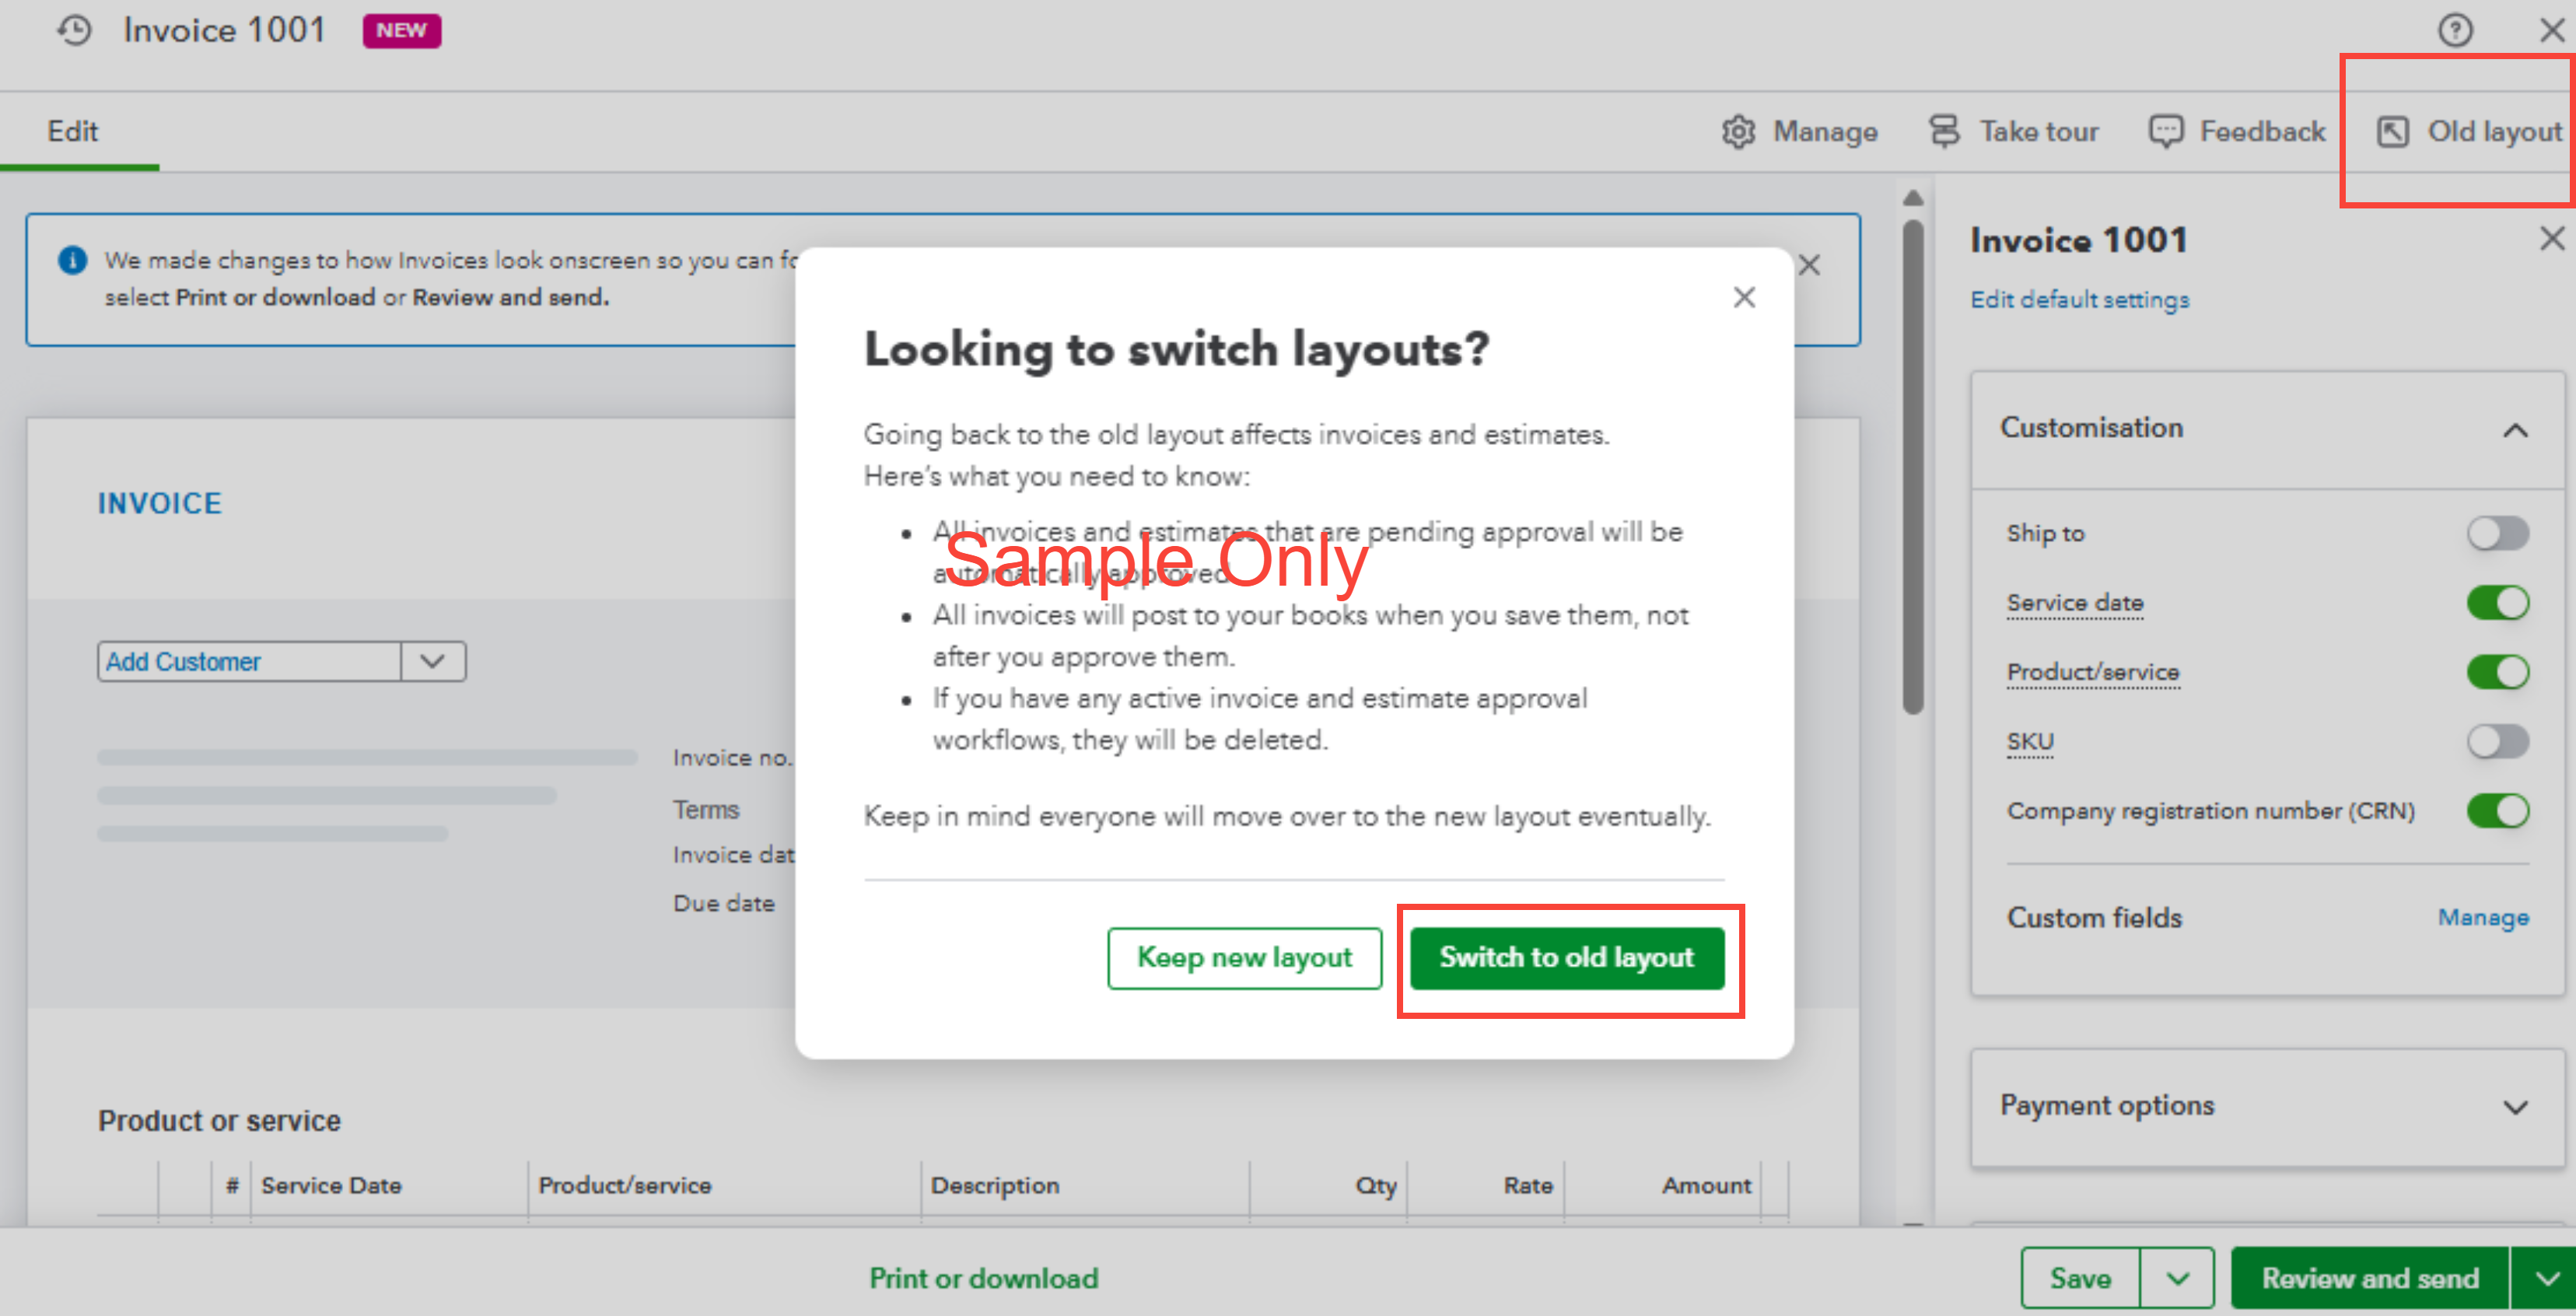Image resolution: width=2576 pixels, height=1316 pixels.
Task: Open the help question mark icon
Action: 2454,30
